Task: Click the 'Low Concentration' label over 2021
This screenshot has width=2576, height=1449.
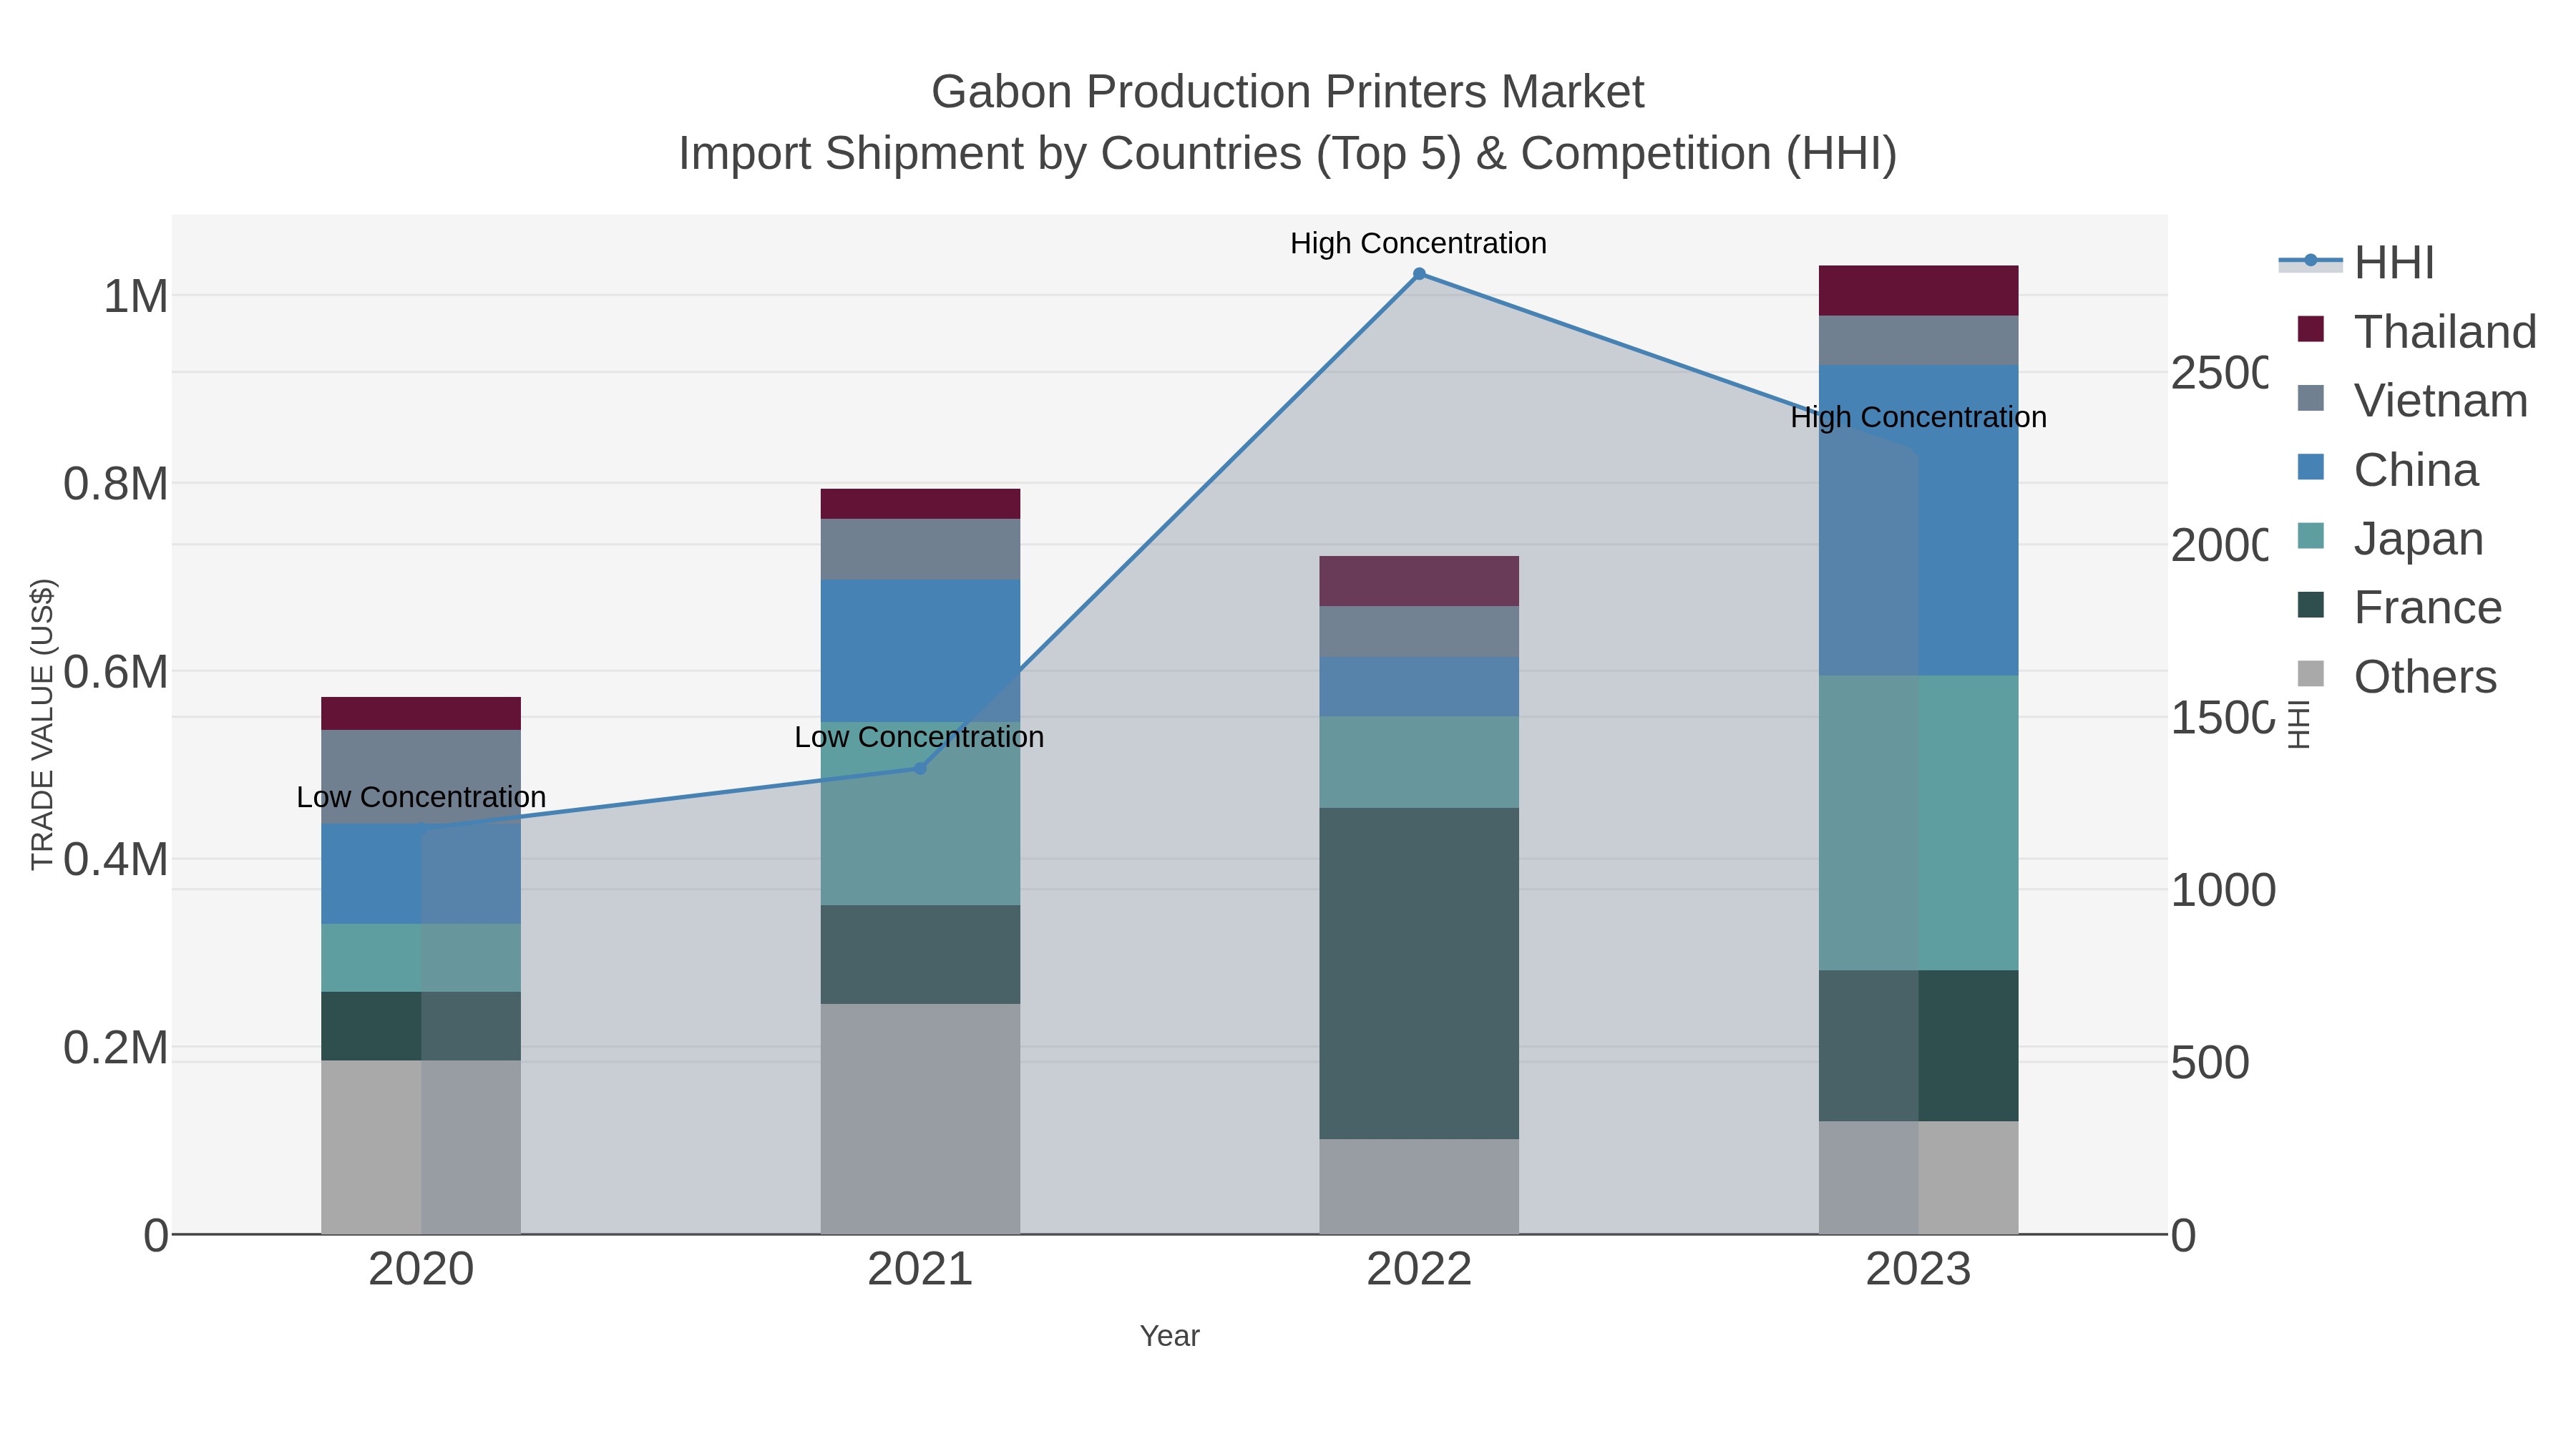Action: (x=919, y=737)
